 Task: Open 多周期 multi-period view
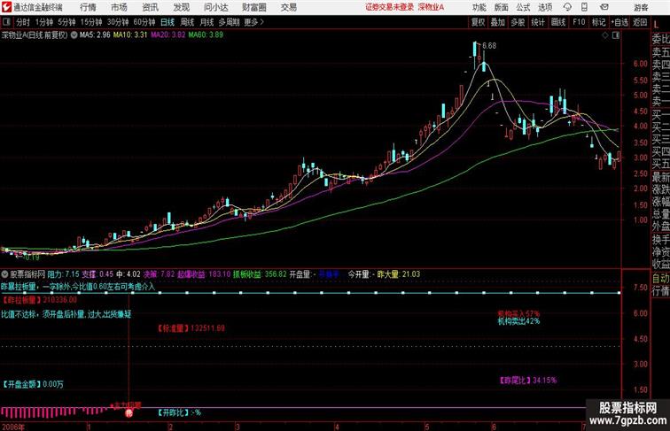coord(229,22)
